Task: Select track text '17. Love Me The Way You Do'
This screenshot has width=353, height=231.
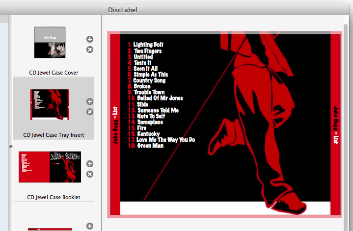Action: (x=162, y=140)
